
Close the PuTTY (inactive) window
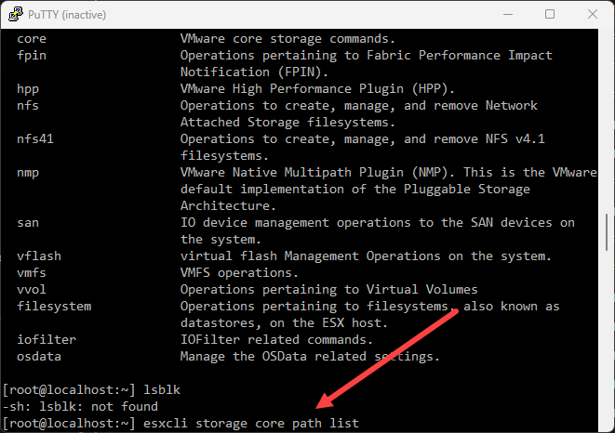592,14
